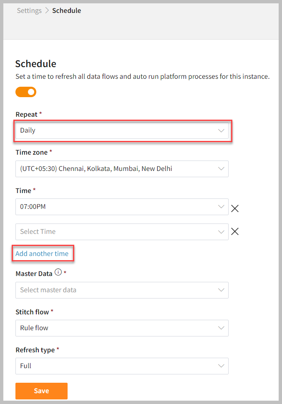Image resolution: width=282 pixels, height=404 pixels.
Task: Click the chevron arrow in Stitch flow field
Action: (221, 328)
